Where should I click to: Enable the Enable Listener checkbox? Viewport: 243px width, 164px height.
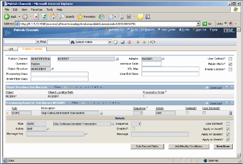pos(230,69)
